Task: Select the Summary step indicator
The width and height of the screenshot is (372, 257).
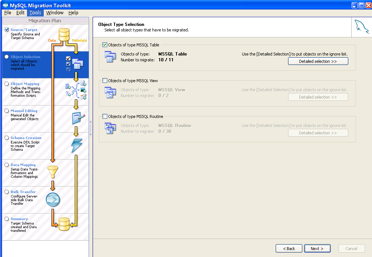Action: pyautogui.click(x=7, y=219)
